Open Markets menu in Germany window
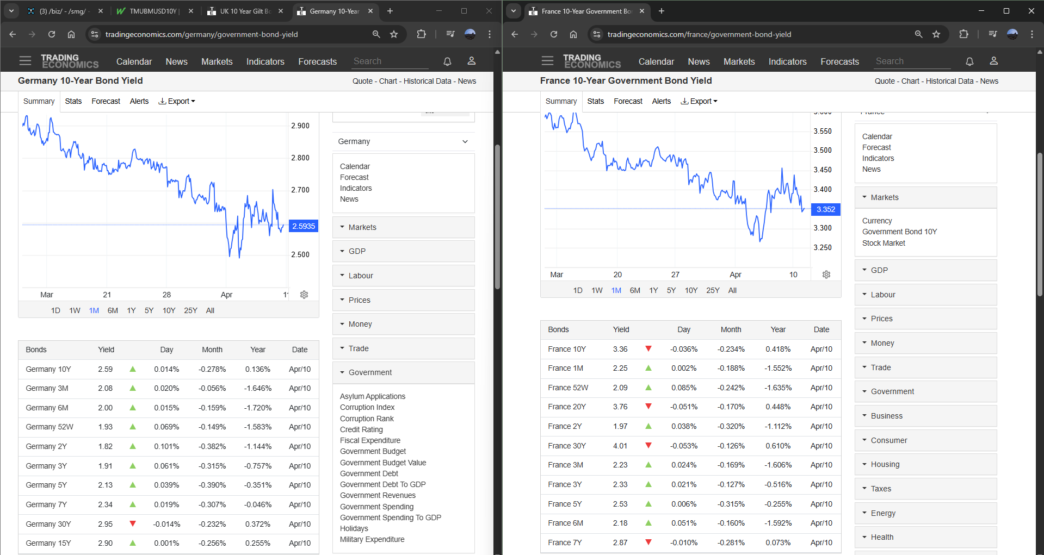This screenshot has height=555, width=1044. click(x=217, y=61)
